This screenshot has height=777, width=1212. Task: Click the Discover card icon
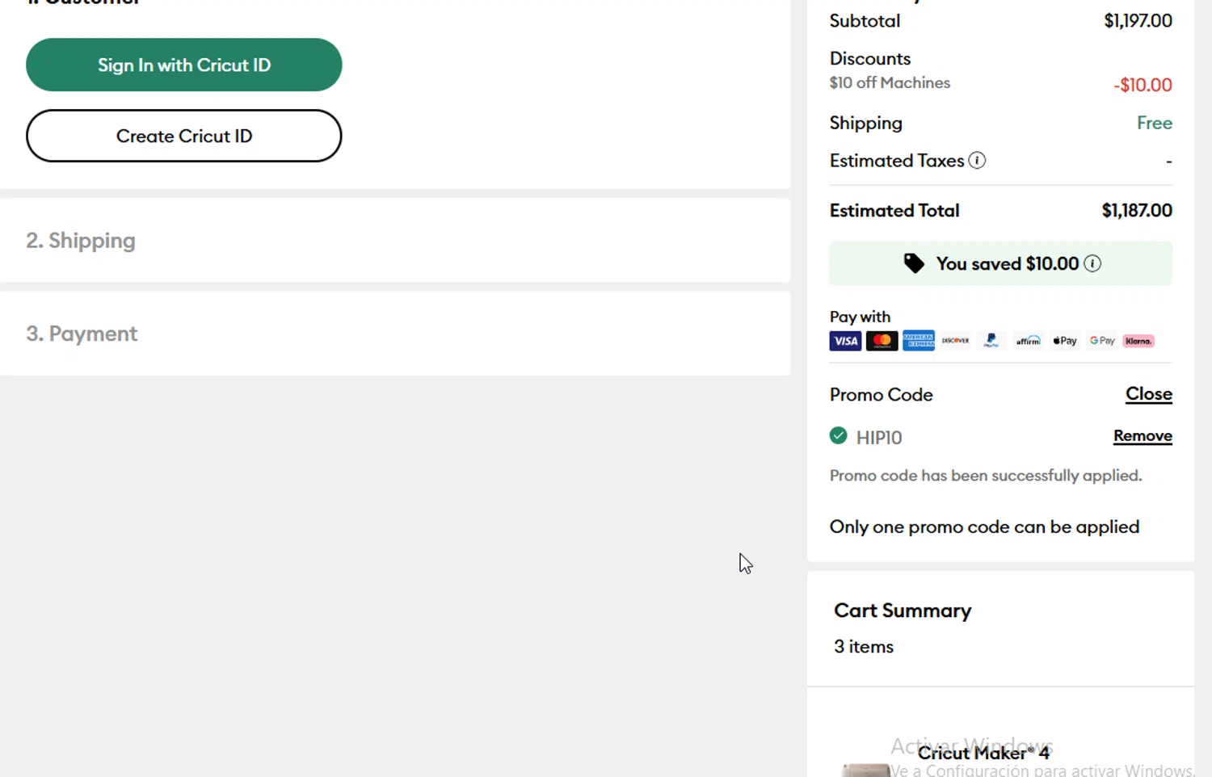click(x=955, y=341)
